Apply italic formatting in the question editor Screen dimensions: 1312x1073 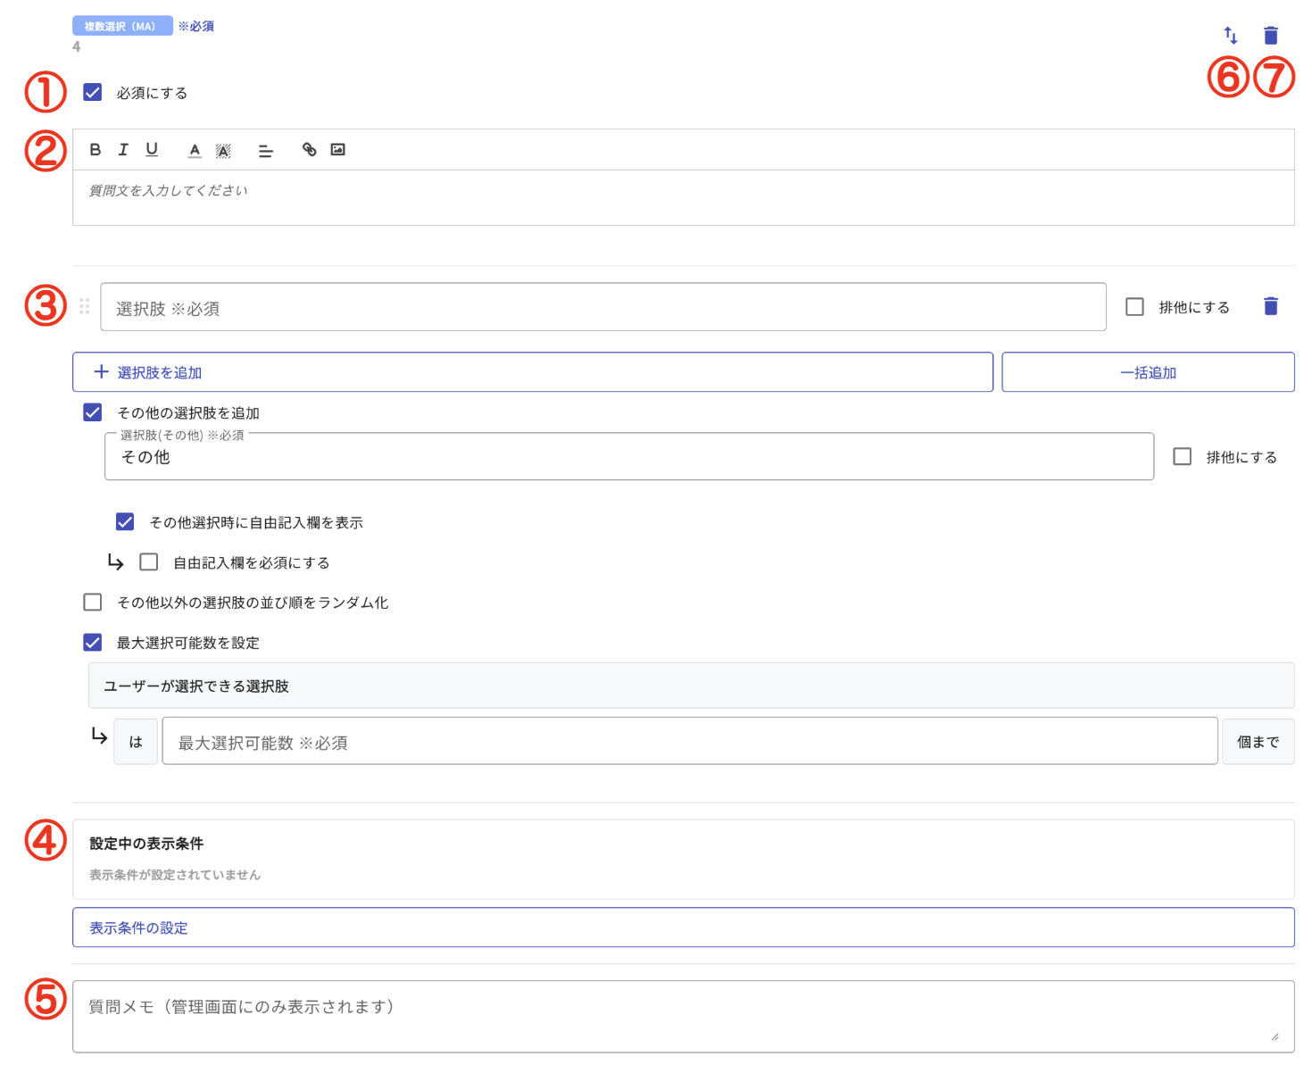(x=123, y=149)
